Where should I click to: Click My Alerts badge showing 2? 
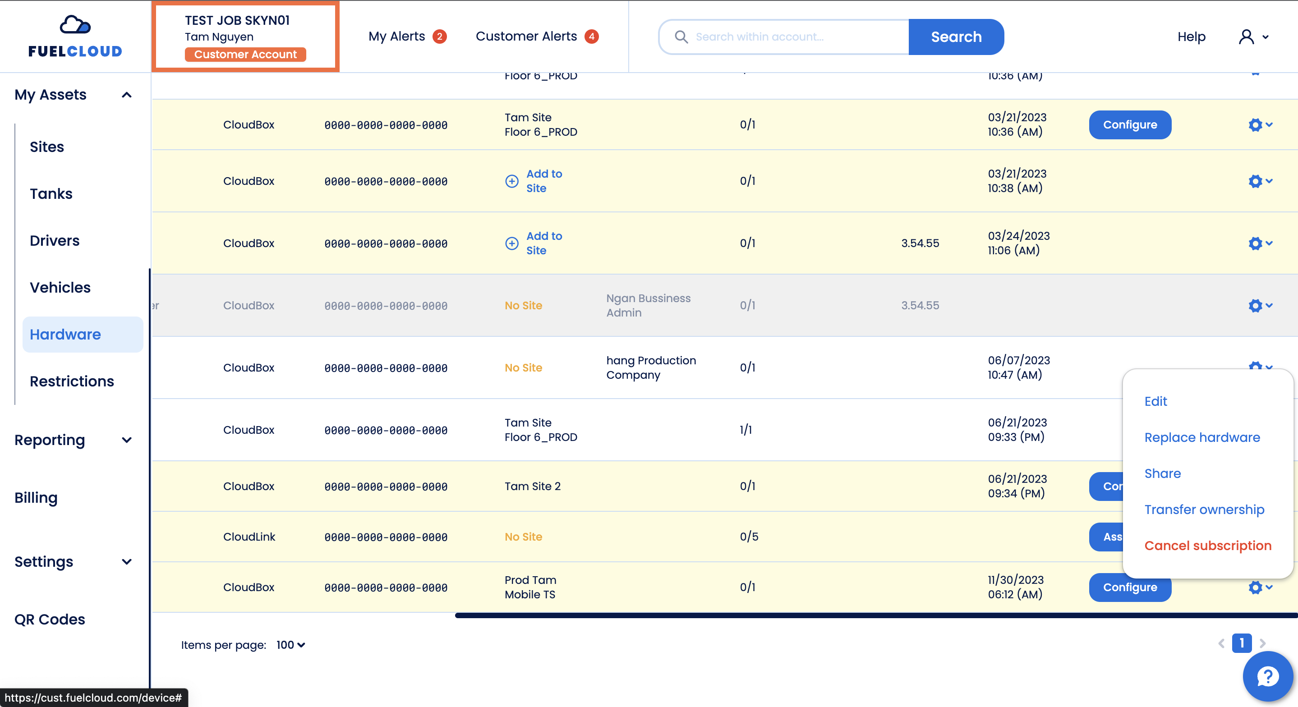(439, 37)
